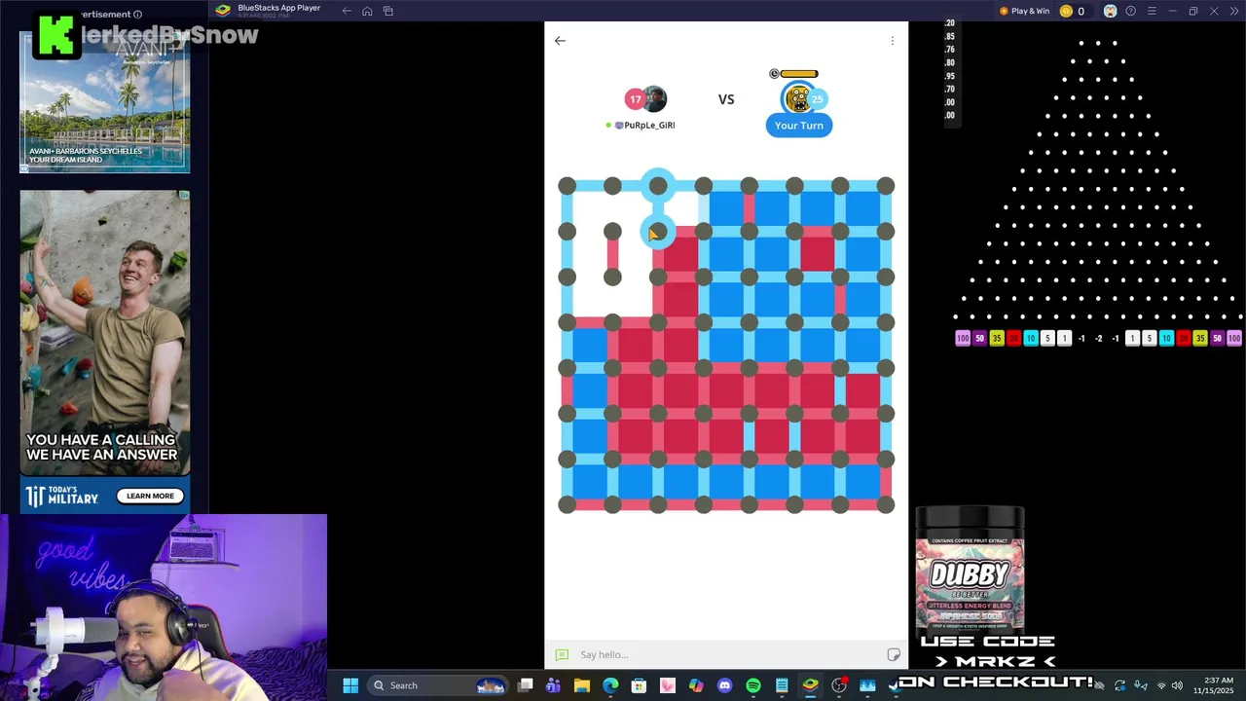Open Play & Win rewards
The height and width of the screenshot is (701, 1246).
[x=1025, y=11]
